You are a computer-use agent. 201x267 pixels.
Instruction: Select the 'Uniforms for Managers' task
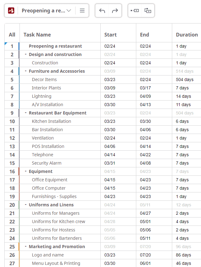tap(56, 213)
